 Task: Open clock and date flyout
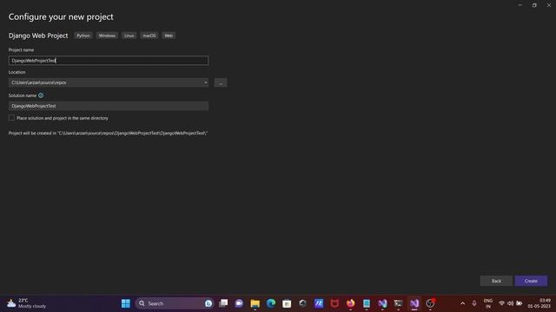[x=539, y=303]
